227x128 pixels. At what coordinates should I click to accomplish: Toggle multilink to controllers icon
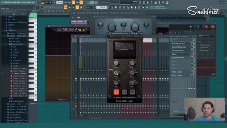click(77, 7)
